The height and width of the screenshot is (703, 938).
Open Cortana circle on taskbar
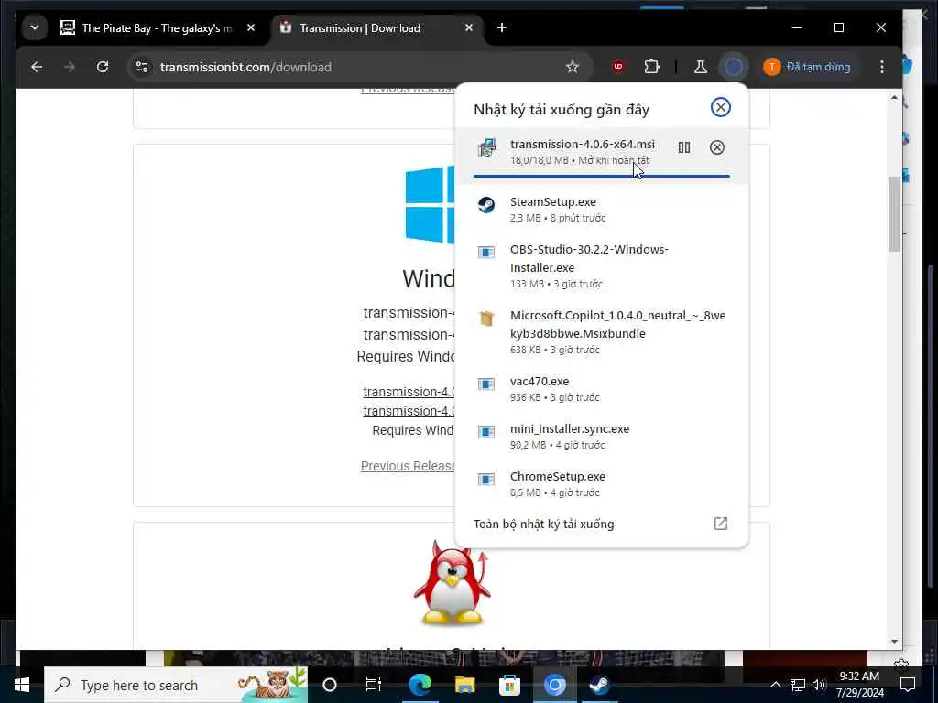tap(330, 685)
